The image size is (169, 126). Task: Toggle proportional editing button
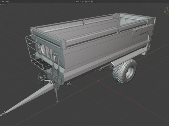92,1
